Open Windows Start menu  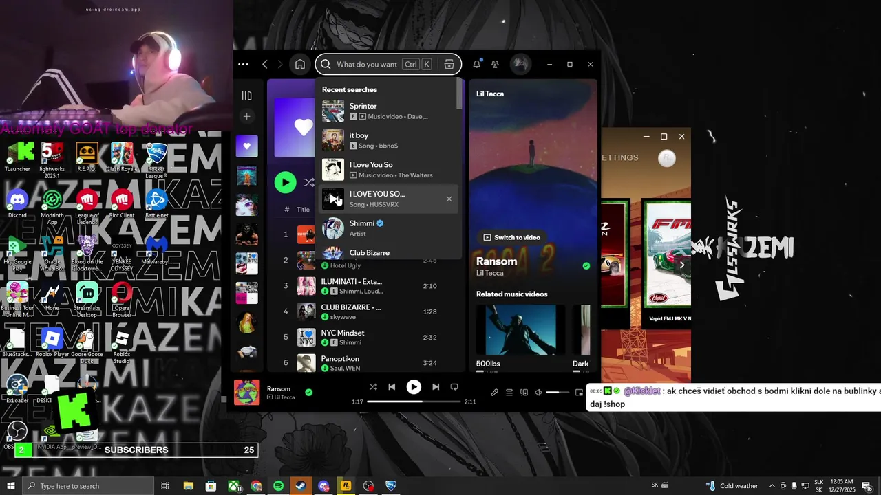tap(11, 486)
